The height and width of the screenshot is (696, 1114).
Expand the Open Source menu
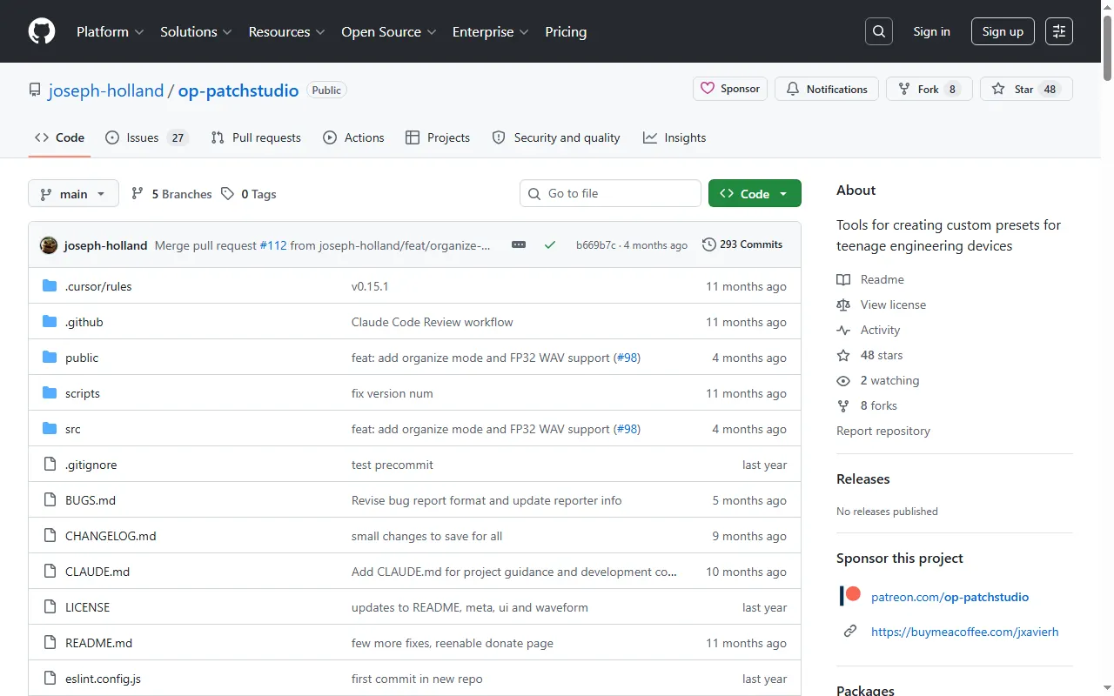[388, 31]
